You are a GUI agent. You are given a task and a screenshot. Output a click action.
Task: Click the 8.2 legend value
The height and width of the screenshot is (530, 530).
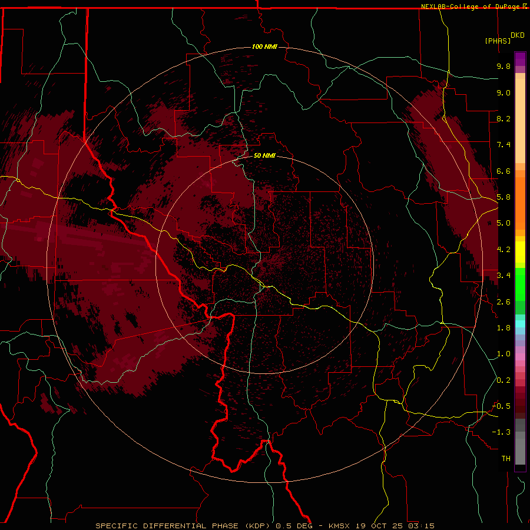[503, 118]
